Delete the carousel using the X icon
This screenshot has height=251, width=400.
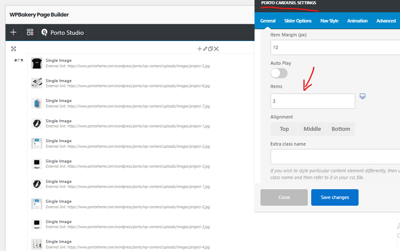[216, 49]
